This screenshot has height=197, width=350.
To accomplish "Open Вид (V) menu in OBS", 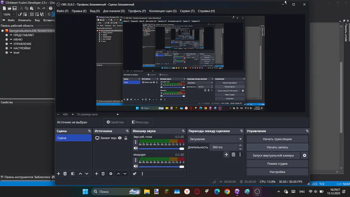I will click(95, 11).
